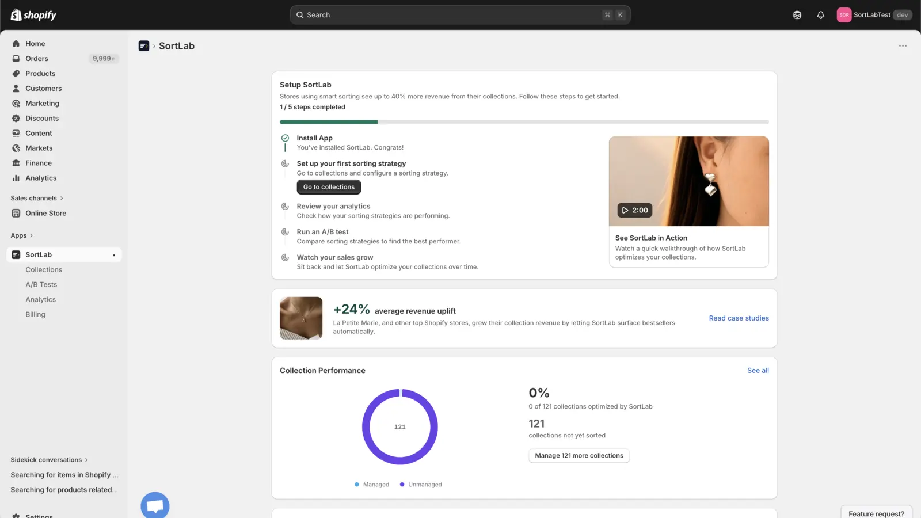Click the Home icon in sidebar
This screenshot has width=921, height=518.
pos(16,44)
